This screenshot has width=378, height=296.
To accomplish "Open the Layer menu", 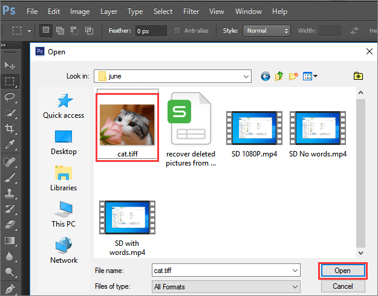I will point(109,11).
